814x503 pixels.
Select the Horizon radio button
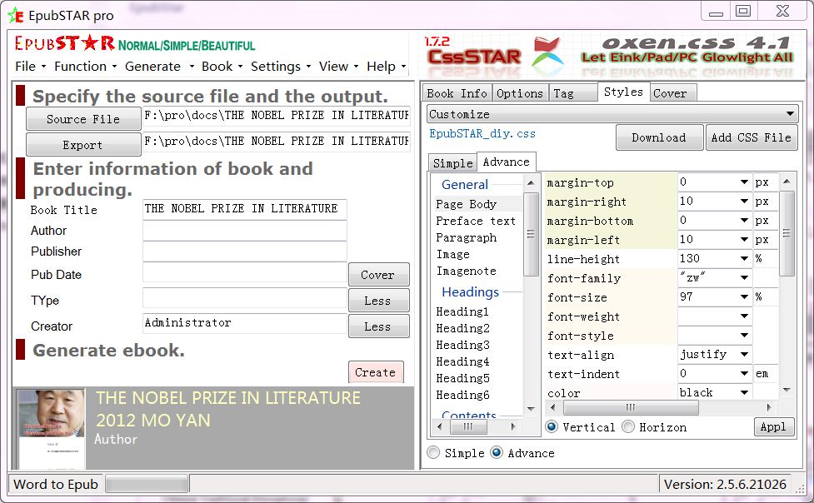(628, 426)
